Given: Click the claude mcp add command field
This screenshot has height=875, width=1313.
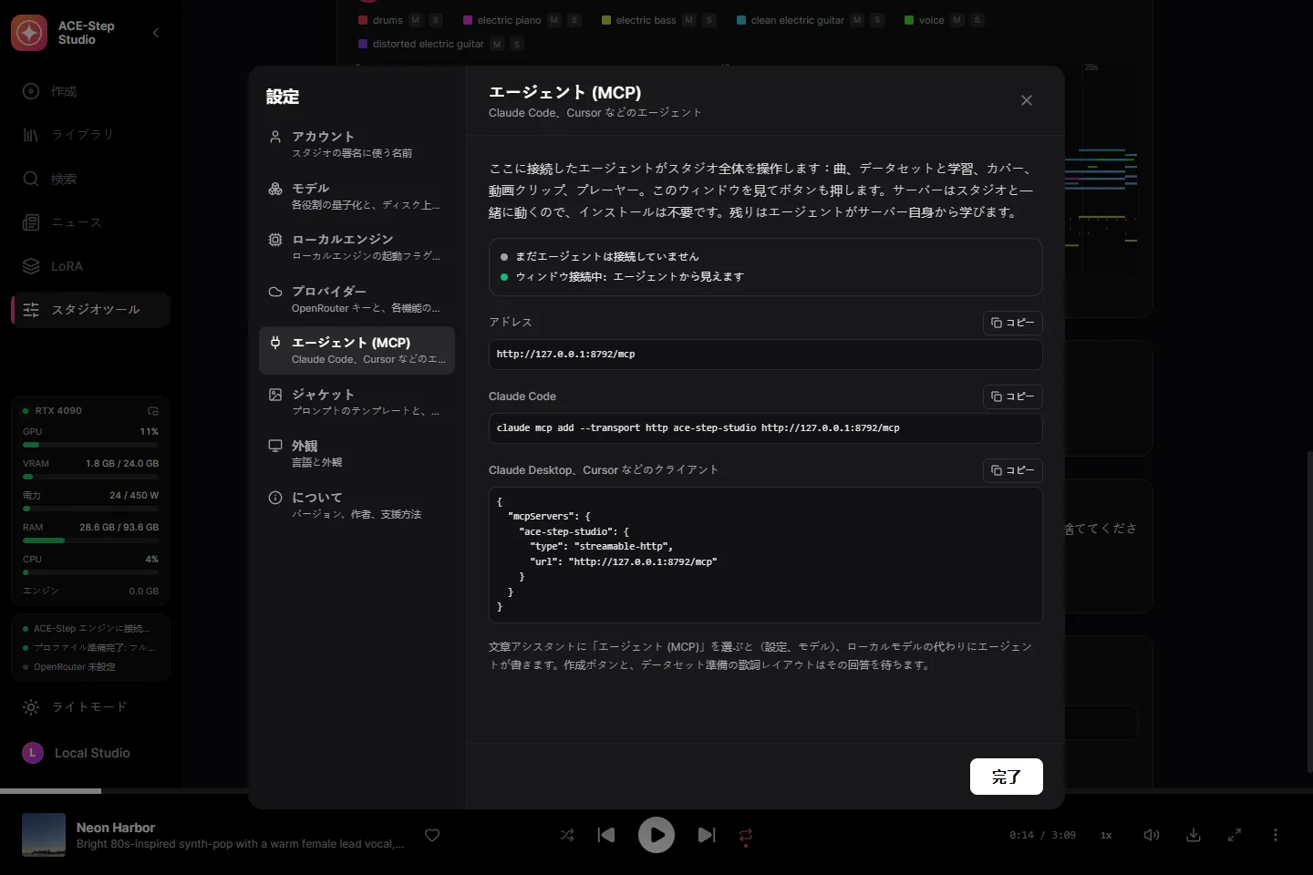Looking at the screenshot, I should 765,427.
